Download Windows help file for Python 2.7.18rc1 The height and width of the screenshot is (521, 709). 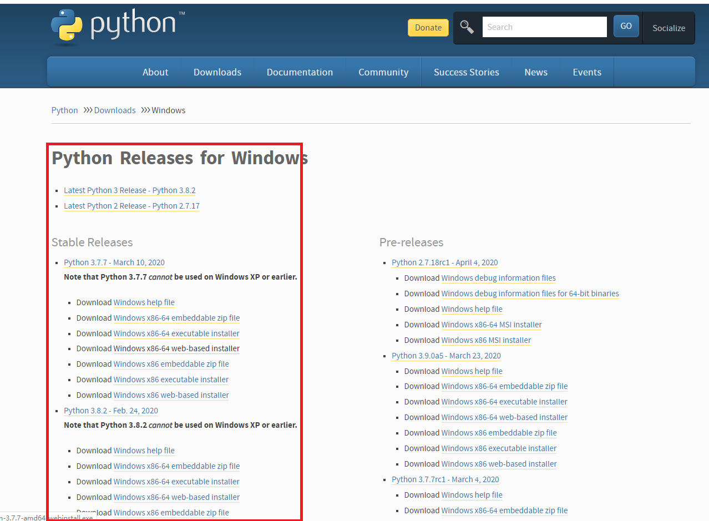(472, 309)
